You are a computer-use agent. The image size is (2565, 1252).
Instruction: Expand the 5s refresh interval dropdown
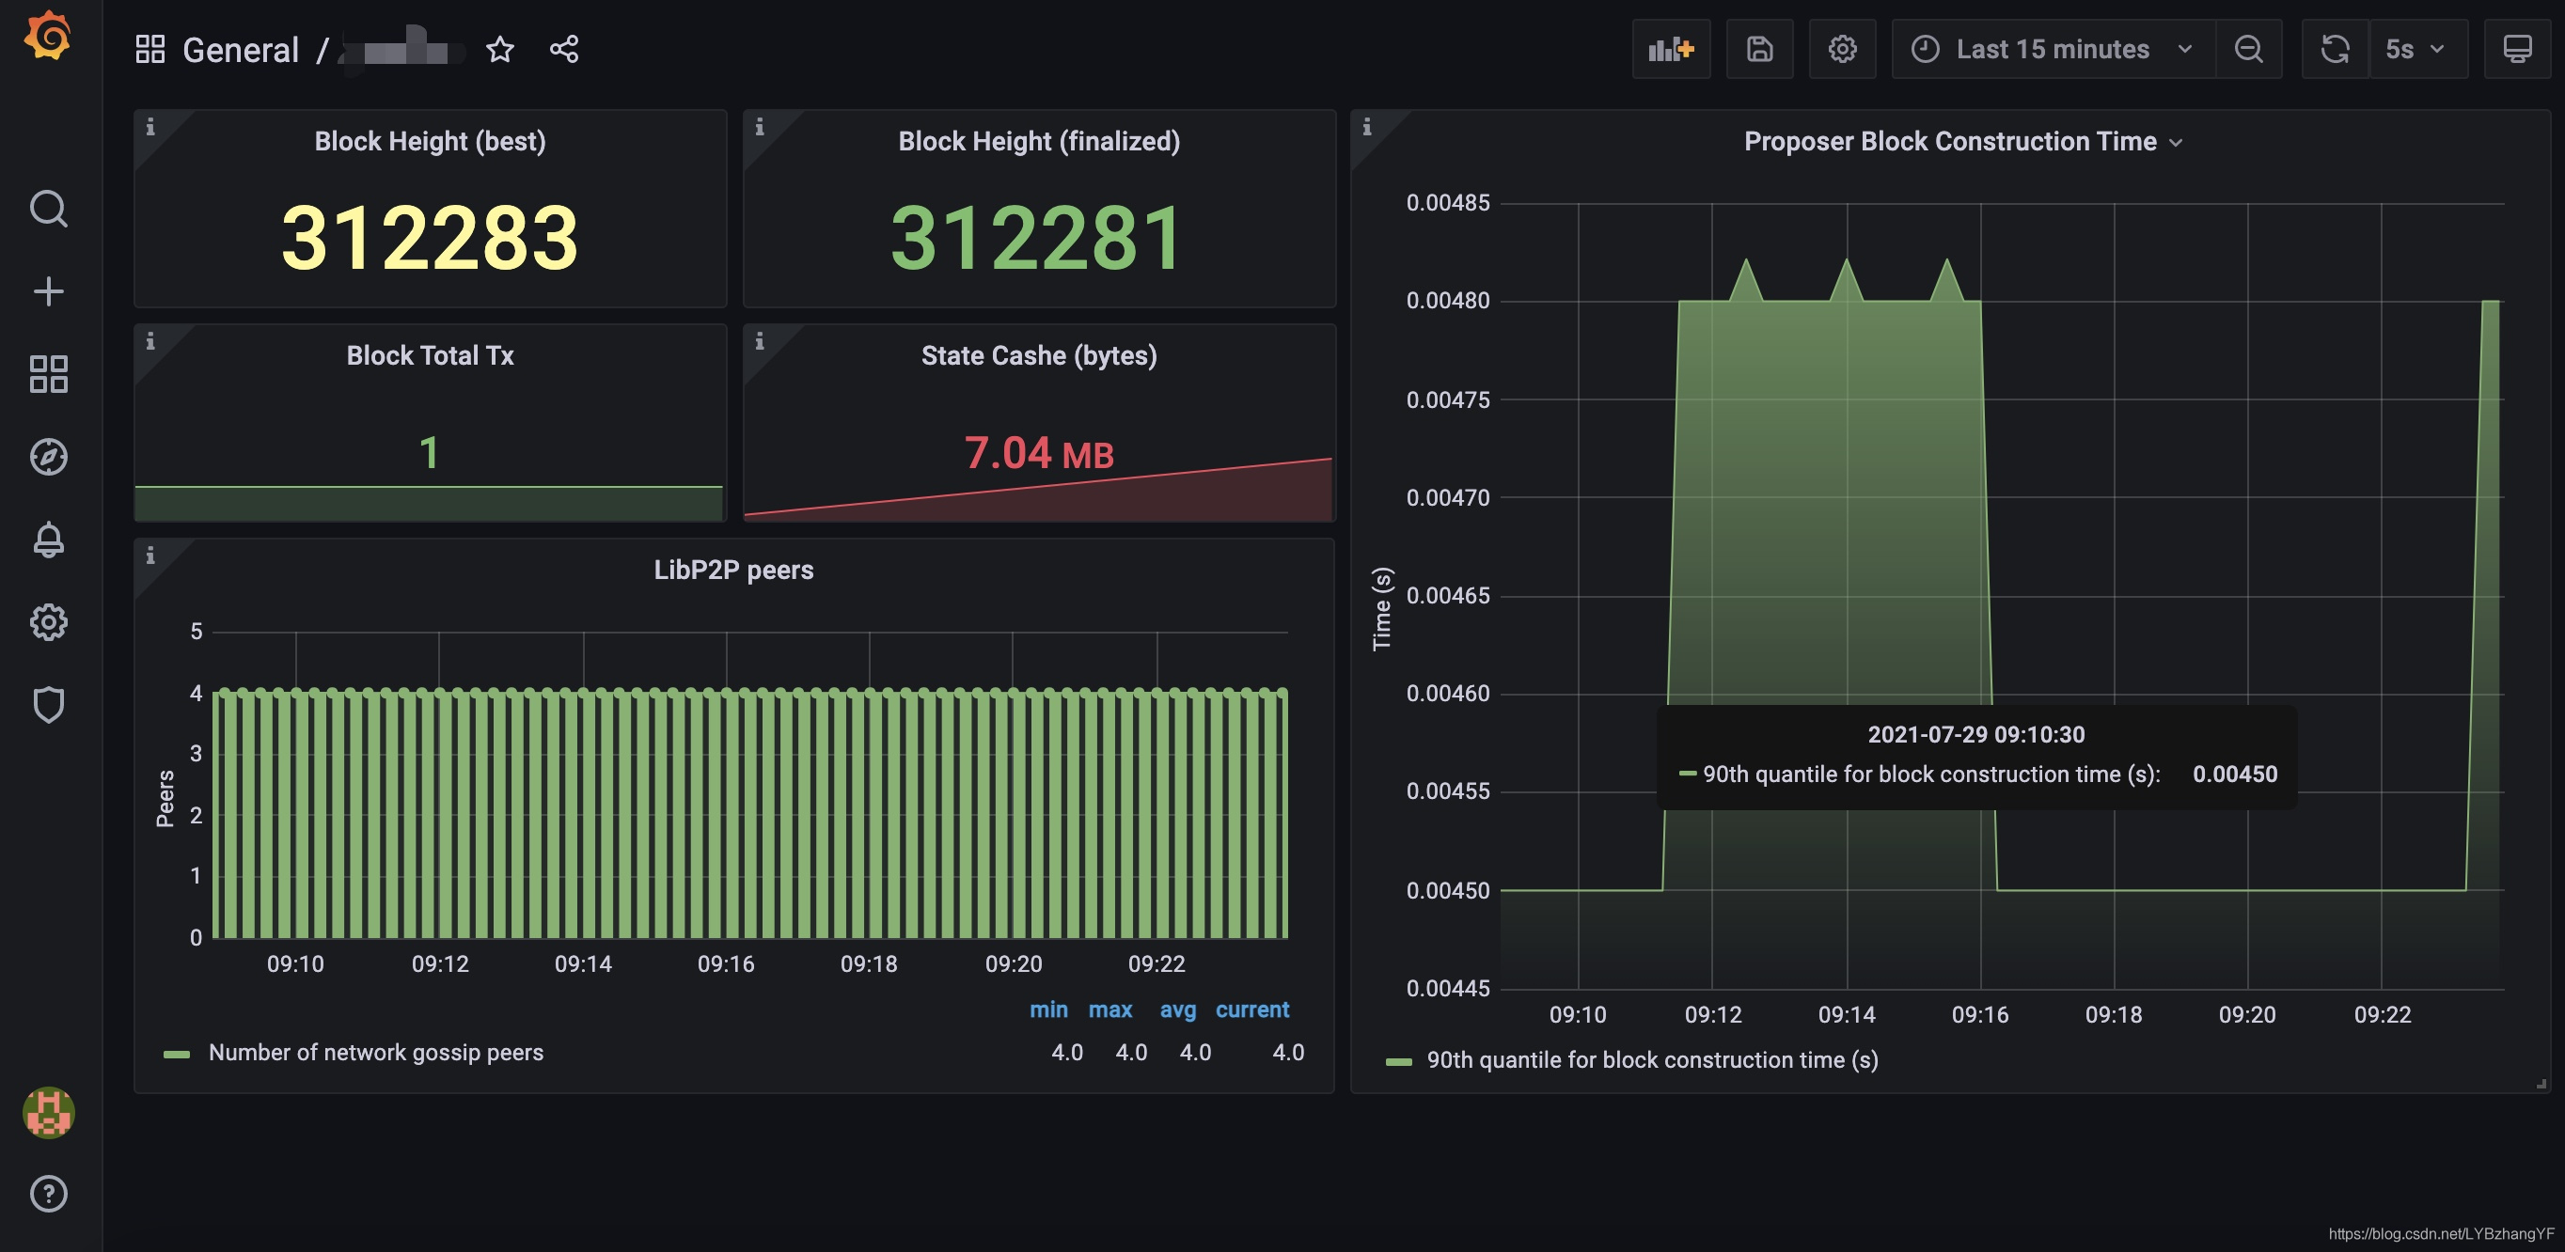tap(2416, 49)
